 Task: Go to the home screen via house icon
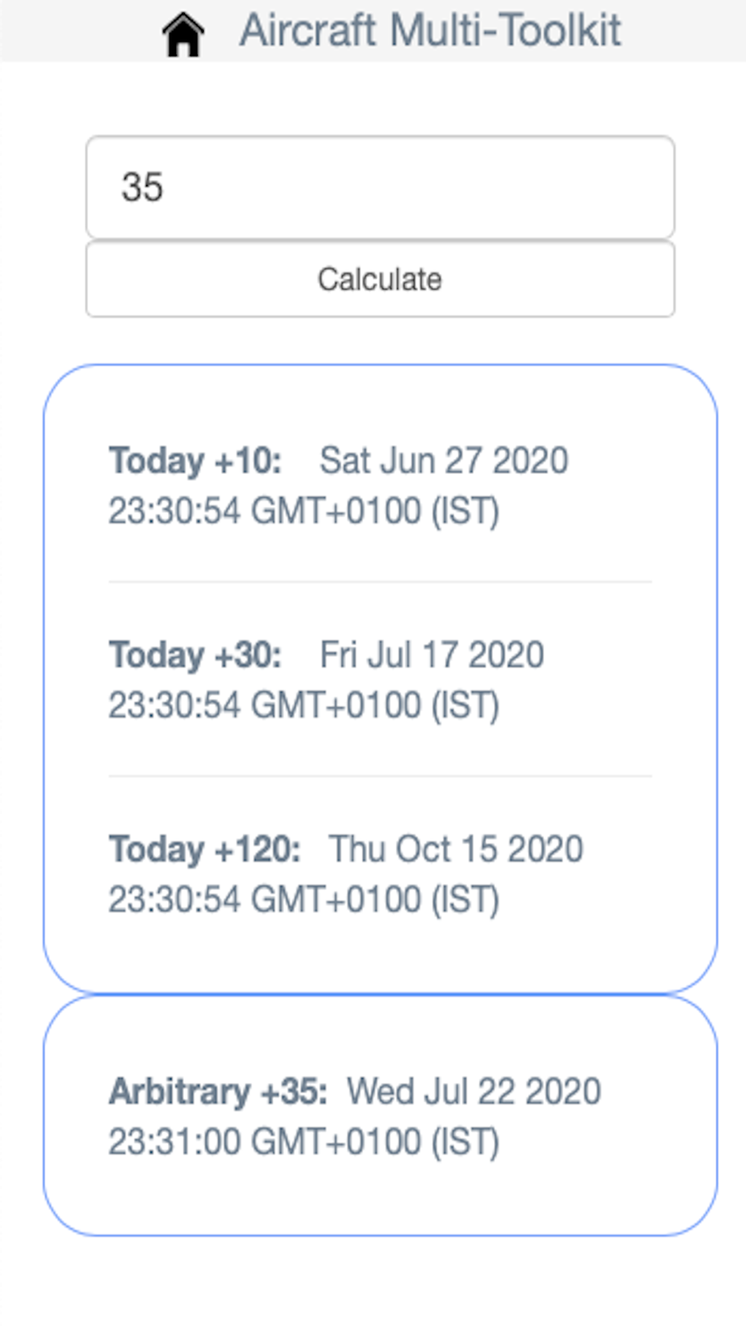(183, 35)
